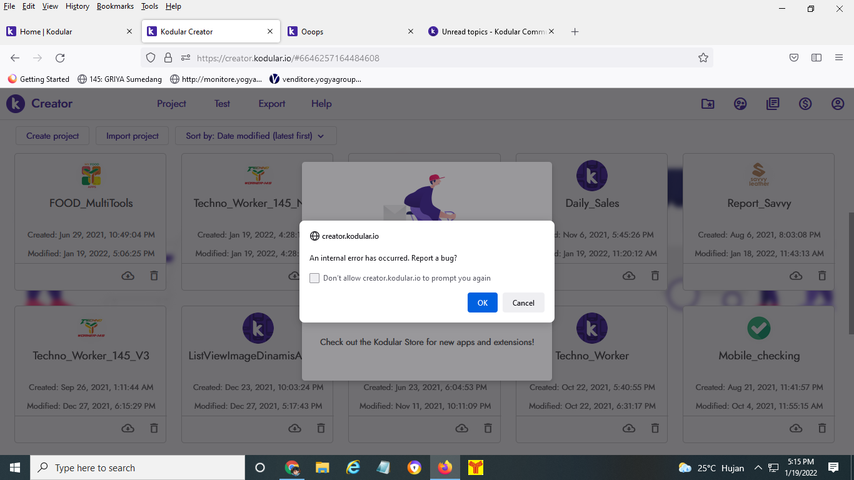Open the Project menu in Creator
This screenshot has width=854, height=480.
pyautogui.click(x=171, y=104)
